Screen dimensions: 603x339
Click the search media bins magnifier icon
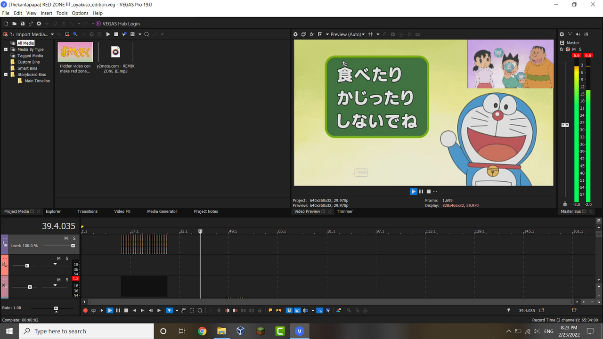(x=147, y=34)
